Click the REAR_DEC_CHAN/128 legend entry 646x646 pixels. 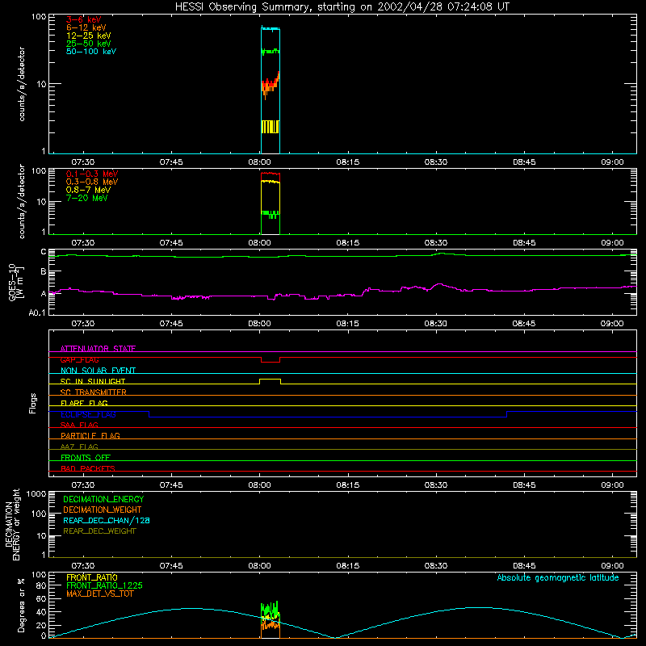pyautogui.click(x=107, y=520)
